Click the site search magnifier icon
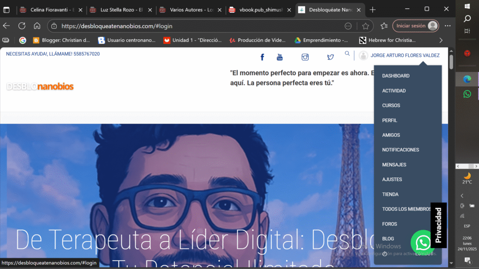 (x=347, y=54)
